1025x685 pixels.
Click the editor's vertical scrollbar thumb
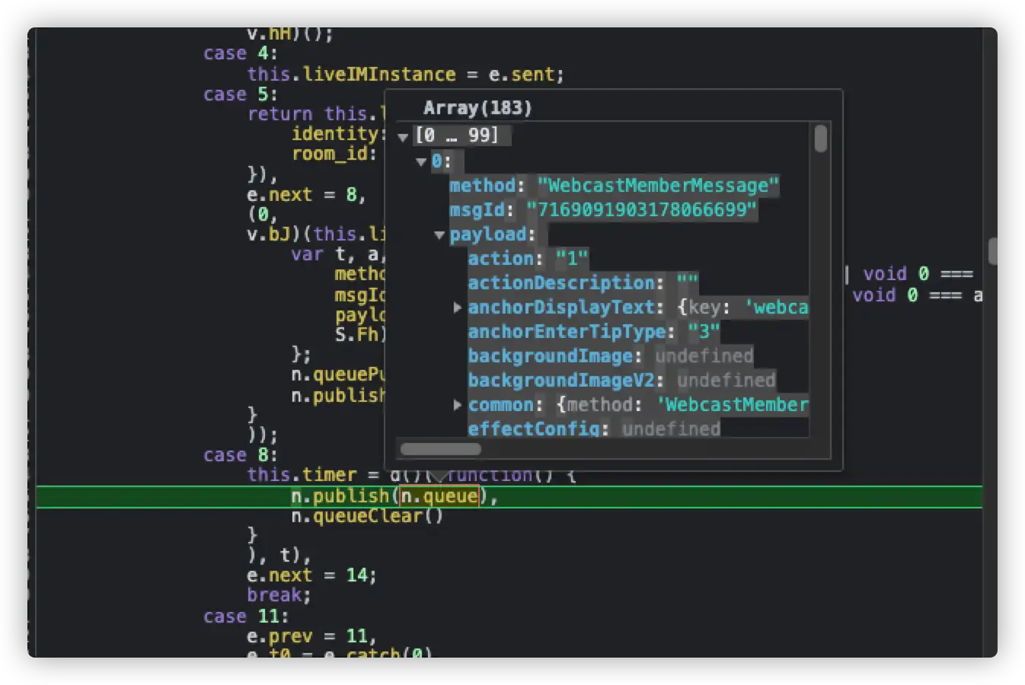[x=992, y=250]
